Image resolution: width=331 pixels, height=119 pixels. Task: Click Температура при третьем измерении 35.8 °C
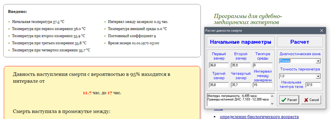click(49, 43)
